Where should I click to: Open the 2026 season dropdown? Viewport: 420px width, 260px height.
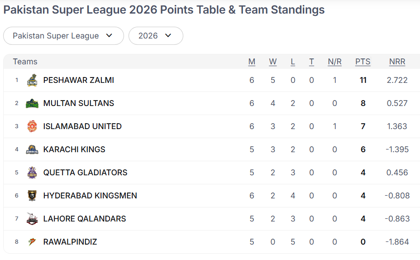pos(156,36)
